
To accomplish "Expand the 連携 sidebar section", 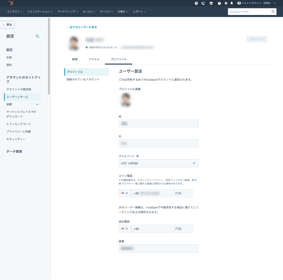I will (23, 104).
